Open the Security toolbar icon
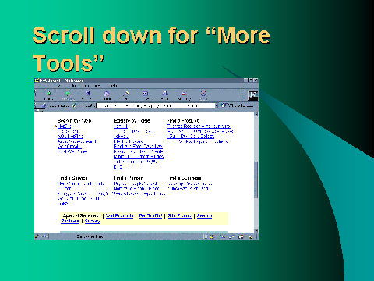Screen dimensions: 374x281 [x=185, y=94]
